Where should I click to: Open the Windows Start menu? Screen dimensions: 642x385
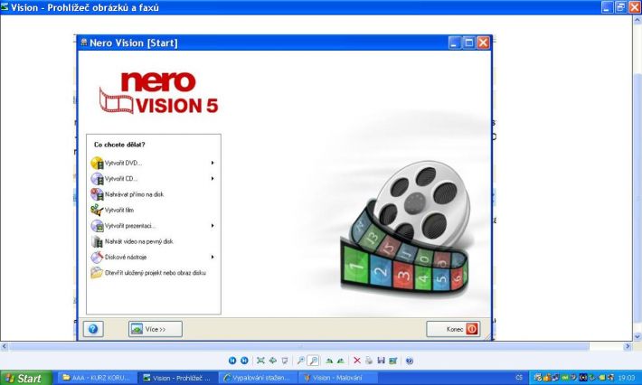(26, 378)
